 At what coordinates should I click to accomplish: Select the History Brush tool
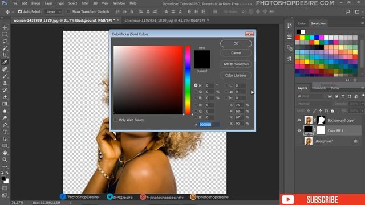5,90
